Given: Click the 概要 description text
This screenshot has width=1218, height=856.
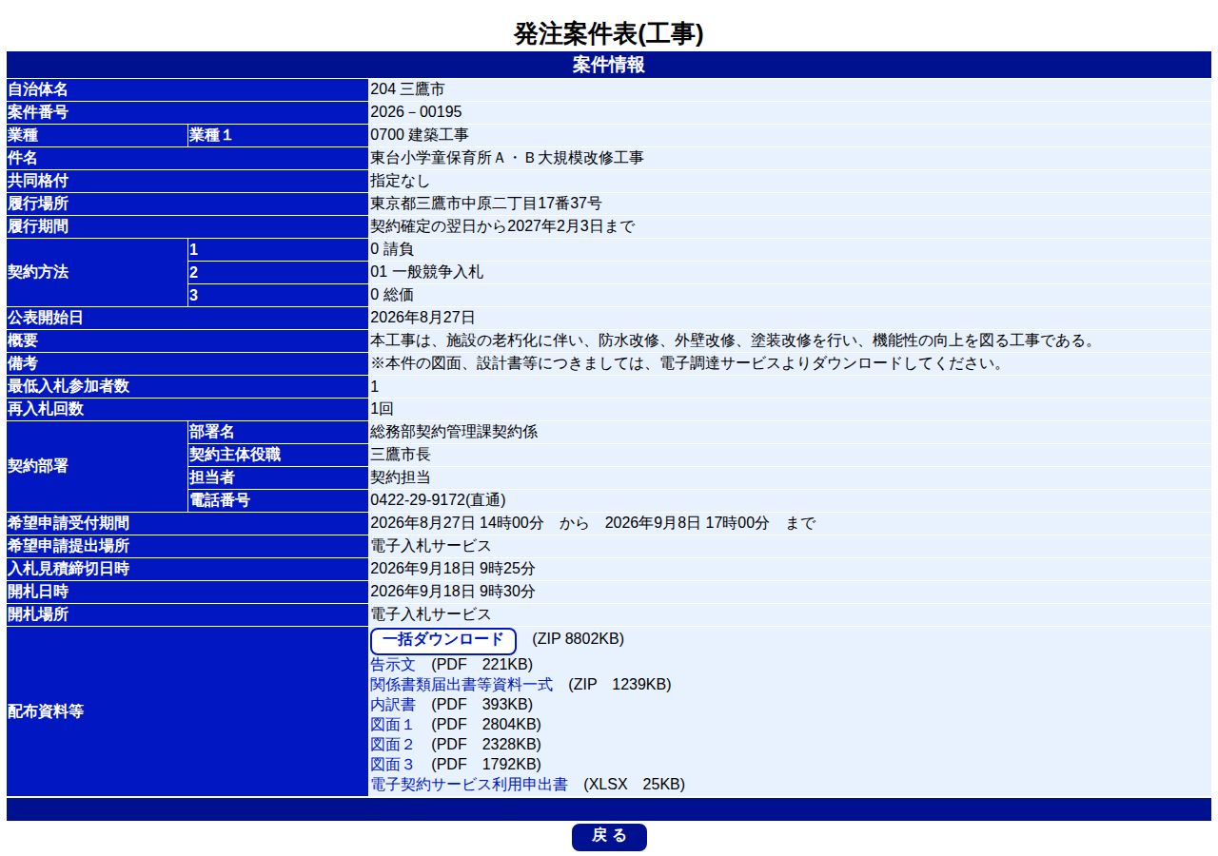Looking at the screenshot, I should (x=735, y=340).
